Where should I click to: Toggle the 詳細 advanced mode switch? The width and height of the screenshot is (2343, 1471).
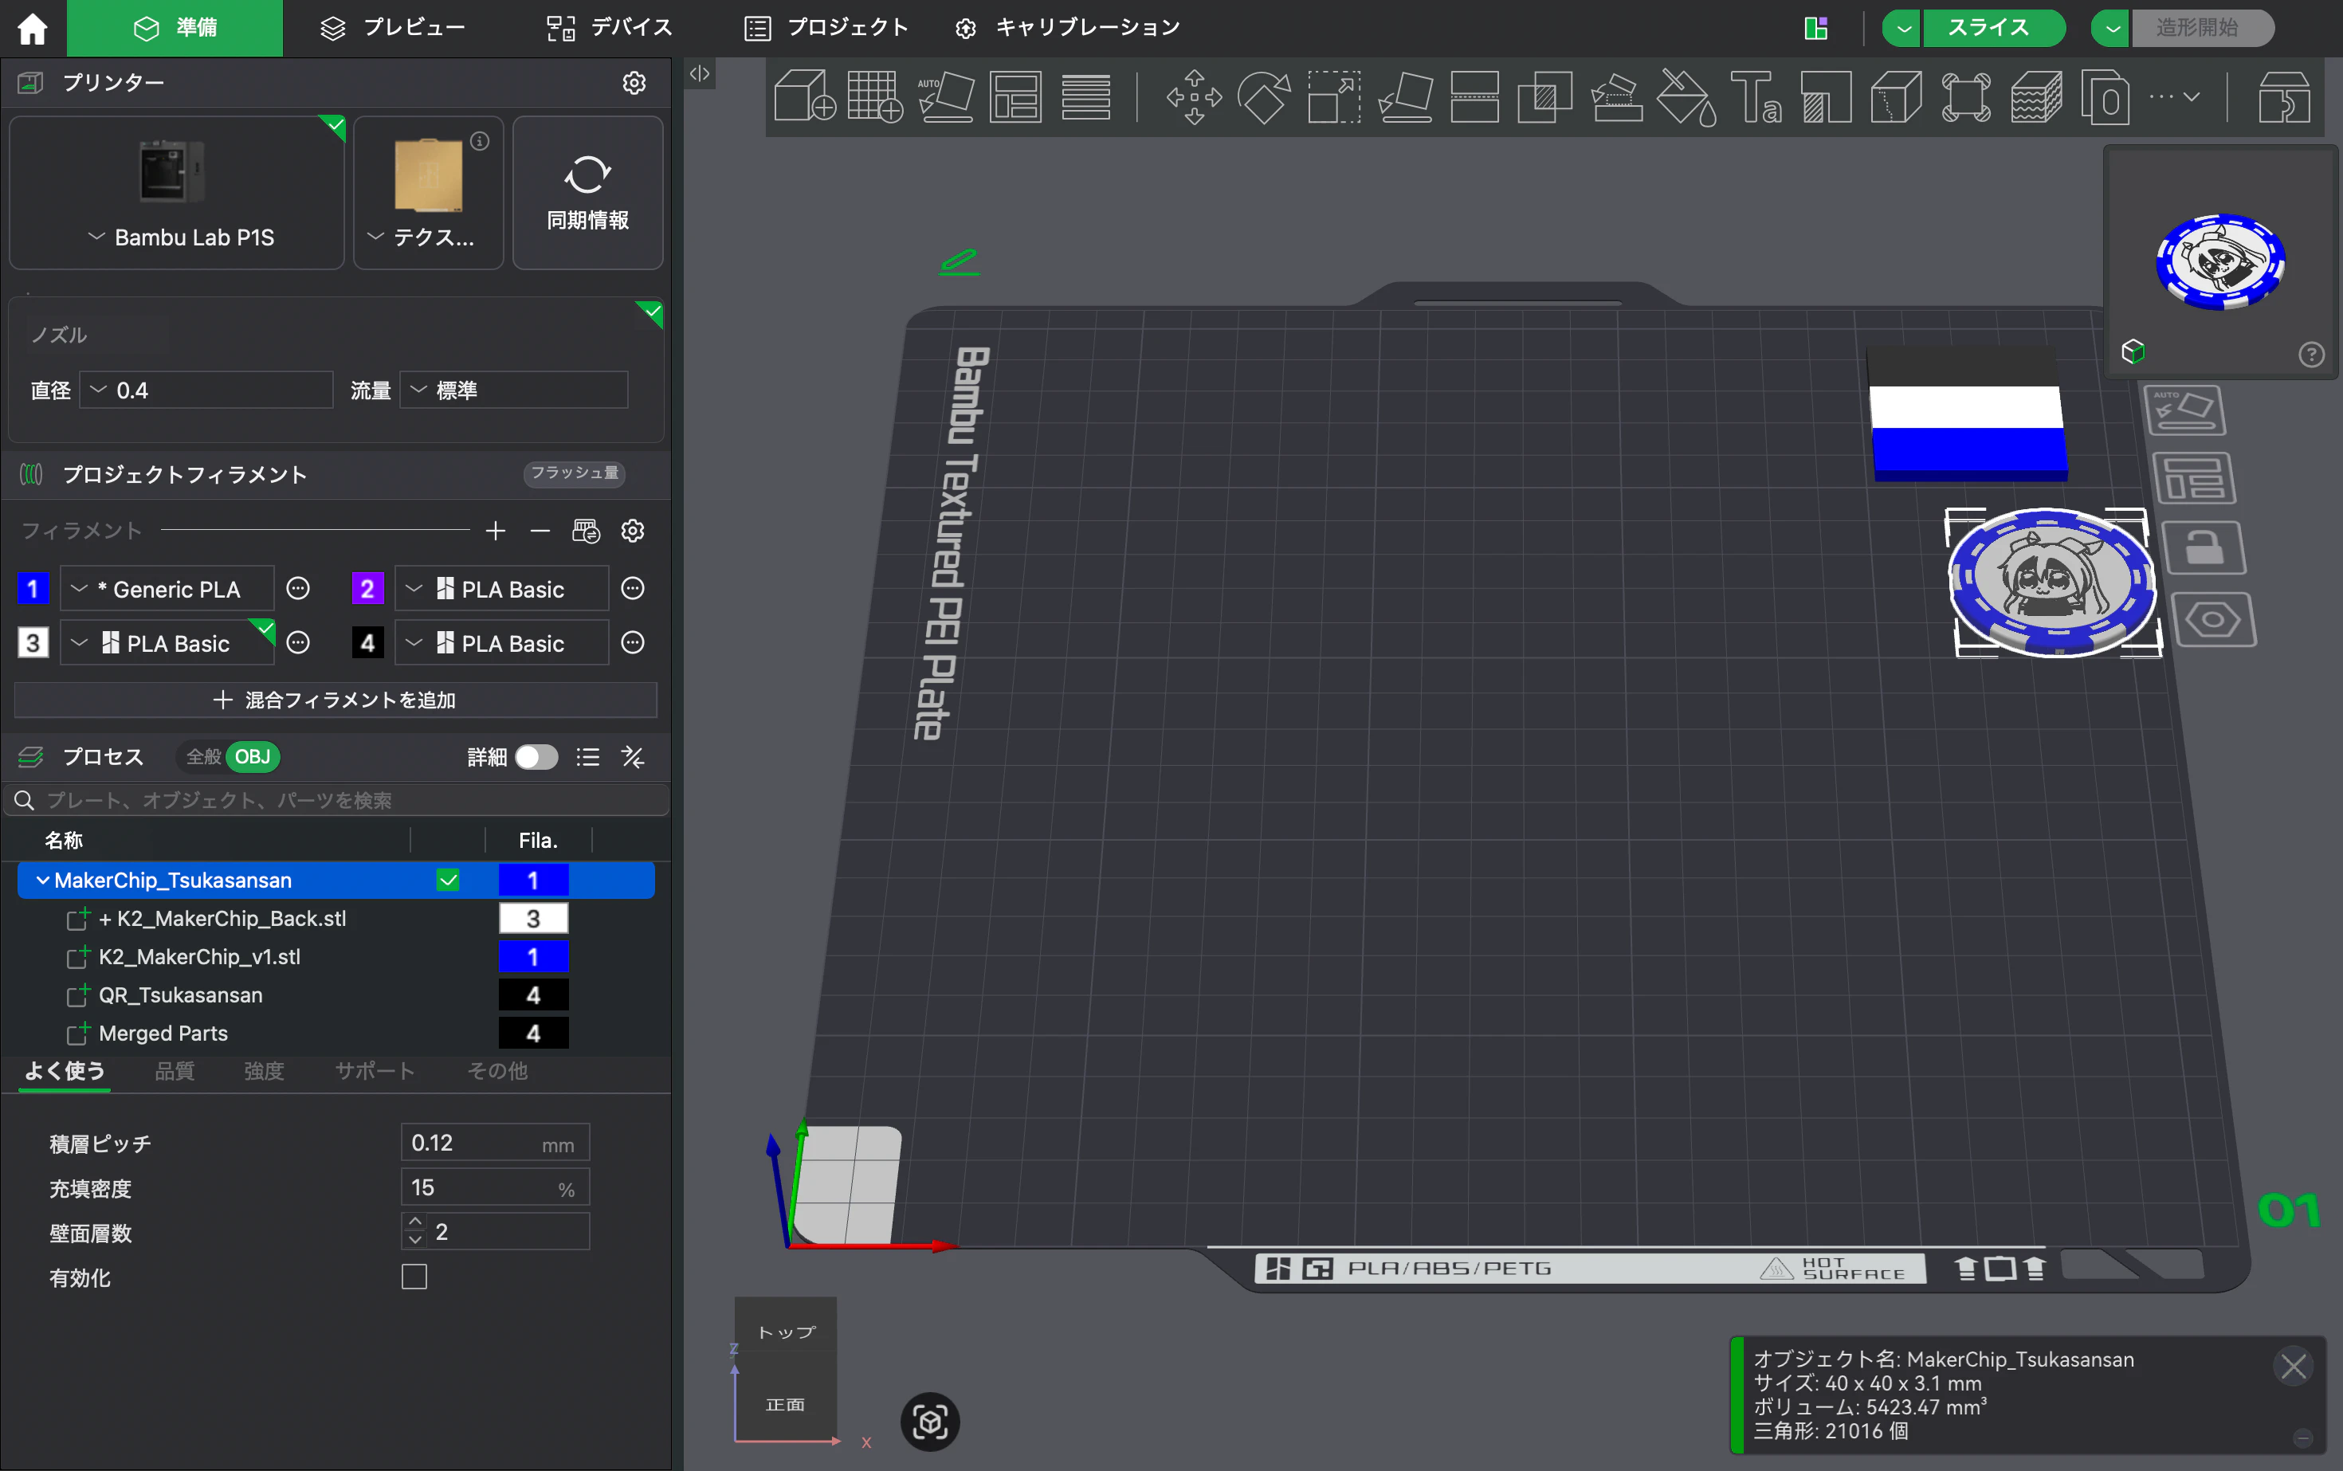(536, 757)
